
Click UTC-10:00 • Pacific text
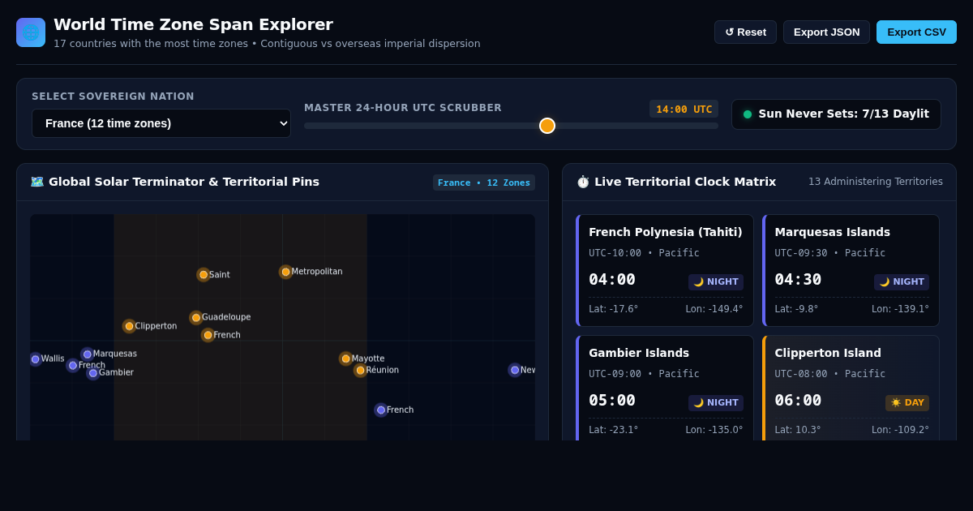tap(644, 253)
